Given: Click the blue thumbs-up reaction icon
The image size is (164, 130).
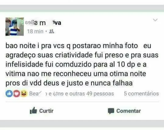Looking at the screenshot, I should click(x=9, y=94).
